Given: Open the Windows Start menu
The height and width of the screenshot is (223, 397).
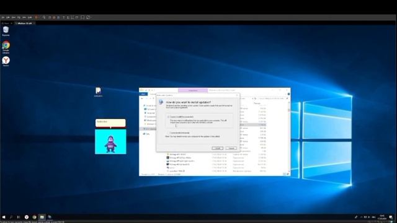Looking at the screenshot, I should 4,217.
